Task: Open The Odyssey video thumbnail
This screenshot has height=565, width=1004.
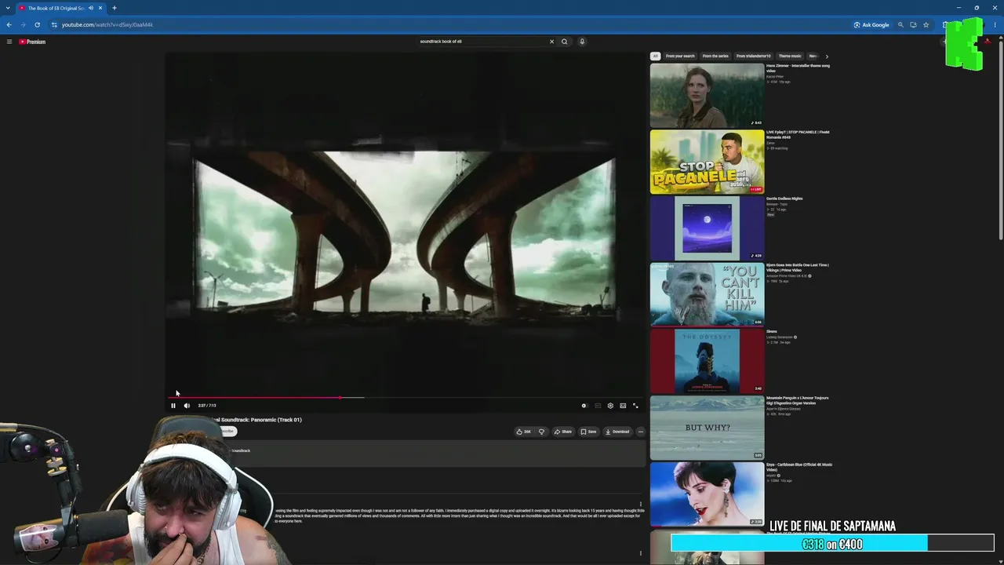Action: tap(707, 361)
